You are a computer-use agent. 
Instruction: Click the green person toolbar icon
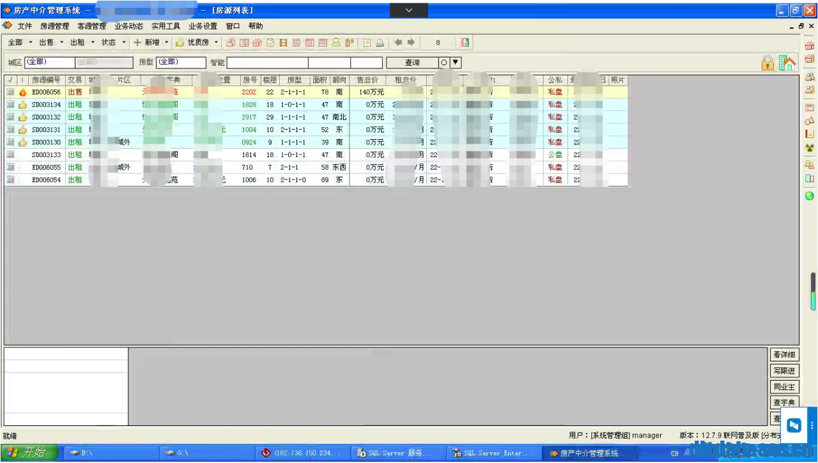(336, 42)
